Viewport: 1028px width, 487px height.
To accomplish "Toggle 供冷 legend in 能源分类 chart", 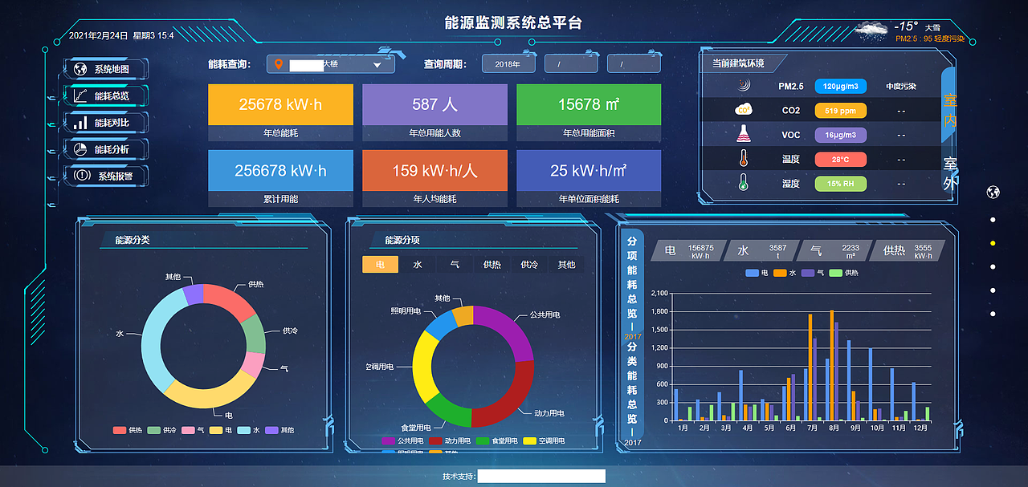I will pos(161,430).
